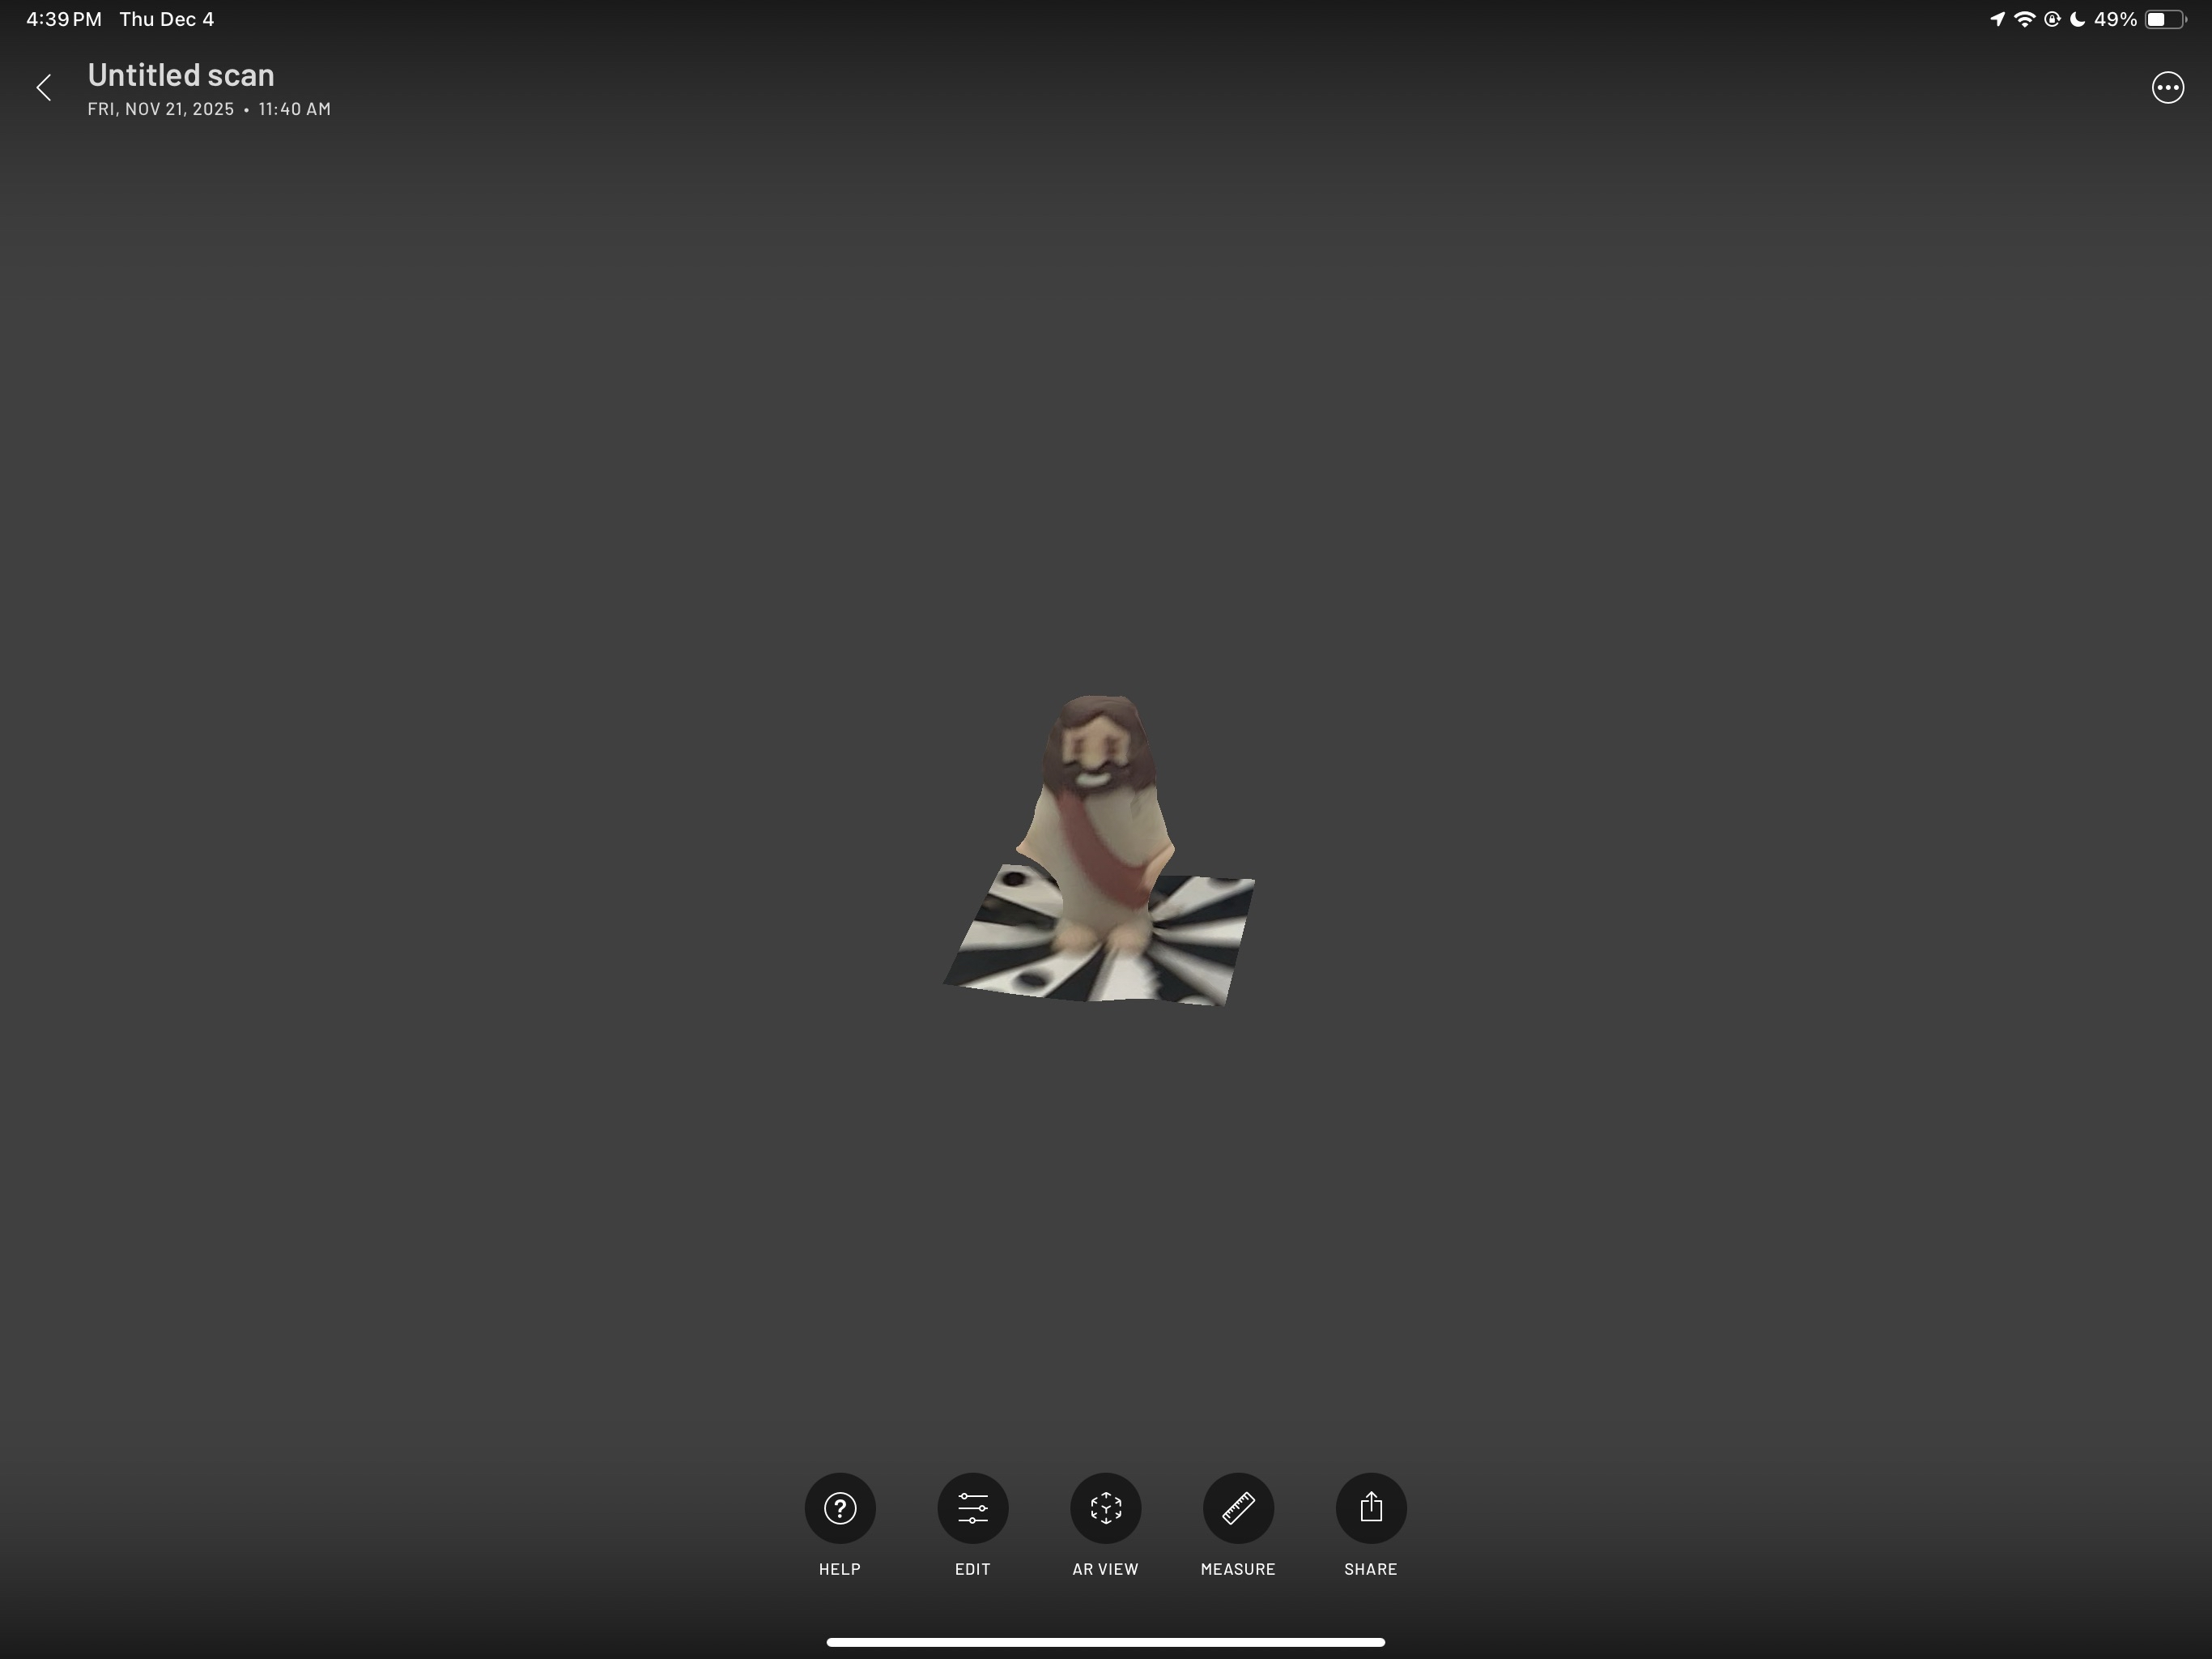Tap the HELP label below its icon
This screenshot has height=1659, width=2212.
pyautogui.click(x=839, y=1569)
